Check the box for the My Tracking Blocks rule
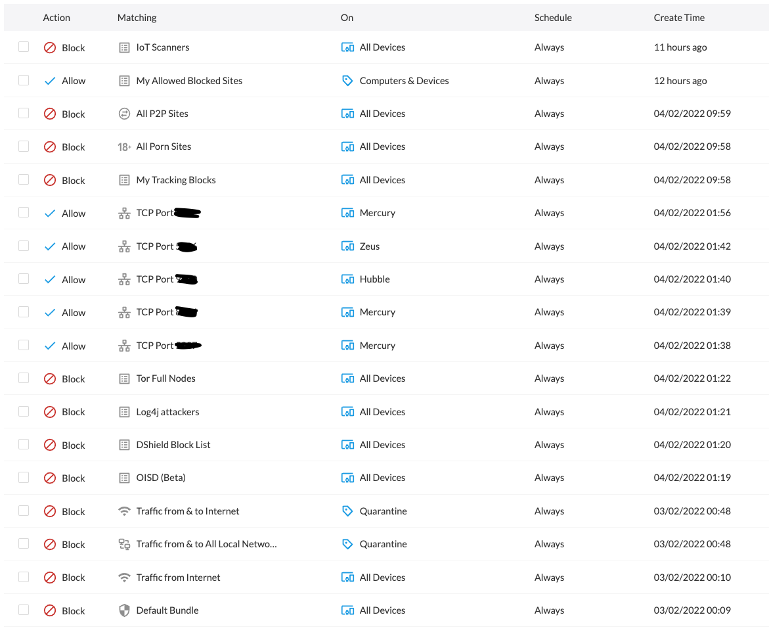 pos(24,179)
